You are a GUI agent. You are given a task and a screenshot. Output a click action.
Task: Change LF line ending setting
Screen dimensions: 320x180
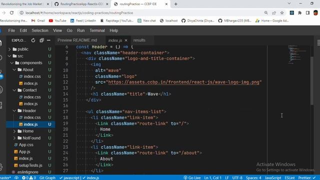point(226,178)
